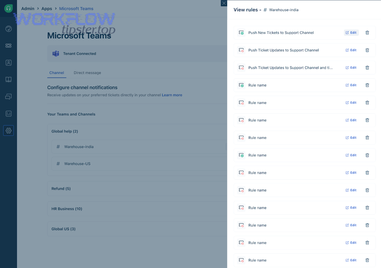The width and height of the screenshot is (381, 268).
Task: Select the Forums chat icon in sidebar
Action: 8,96
